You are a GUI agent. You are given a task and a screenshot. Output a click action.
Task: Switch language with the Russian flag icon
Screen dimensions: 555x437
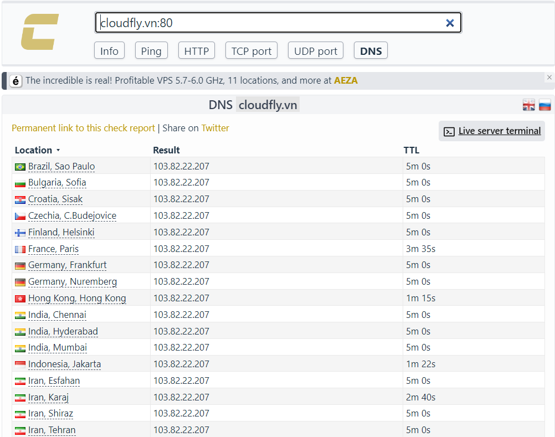(545, 105)
